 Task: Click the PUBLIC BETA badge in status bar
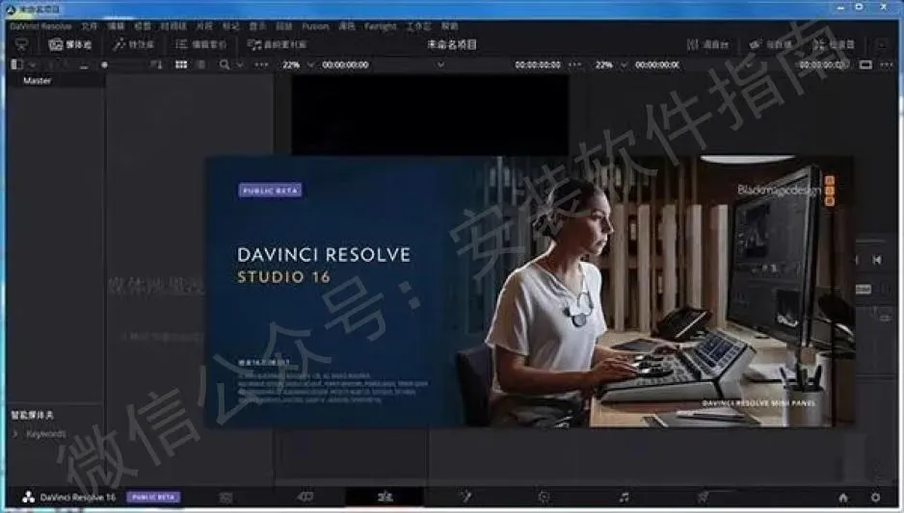pyautogui.click(x=153, y=497)
